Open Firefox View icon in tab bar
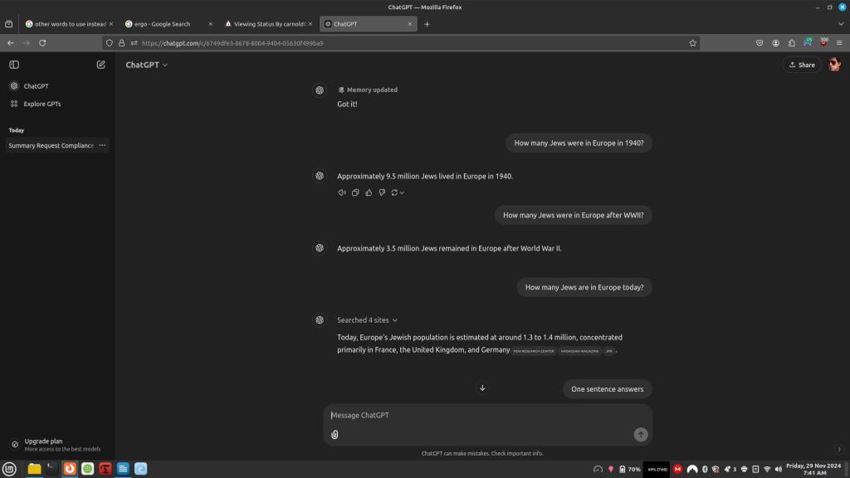Viewport: 850px width, 478px height. [8, 24]
